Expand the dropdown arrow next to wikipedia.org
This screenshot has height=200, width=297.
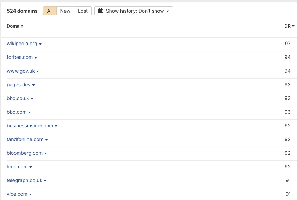point(40,44)
